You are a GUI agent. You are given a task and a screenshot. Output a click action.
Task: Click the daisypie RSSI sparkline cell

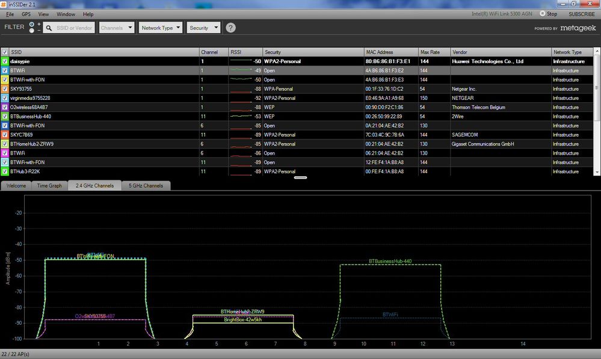coord(245,61)
